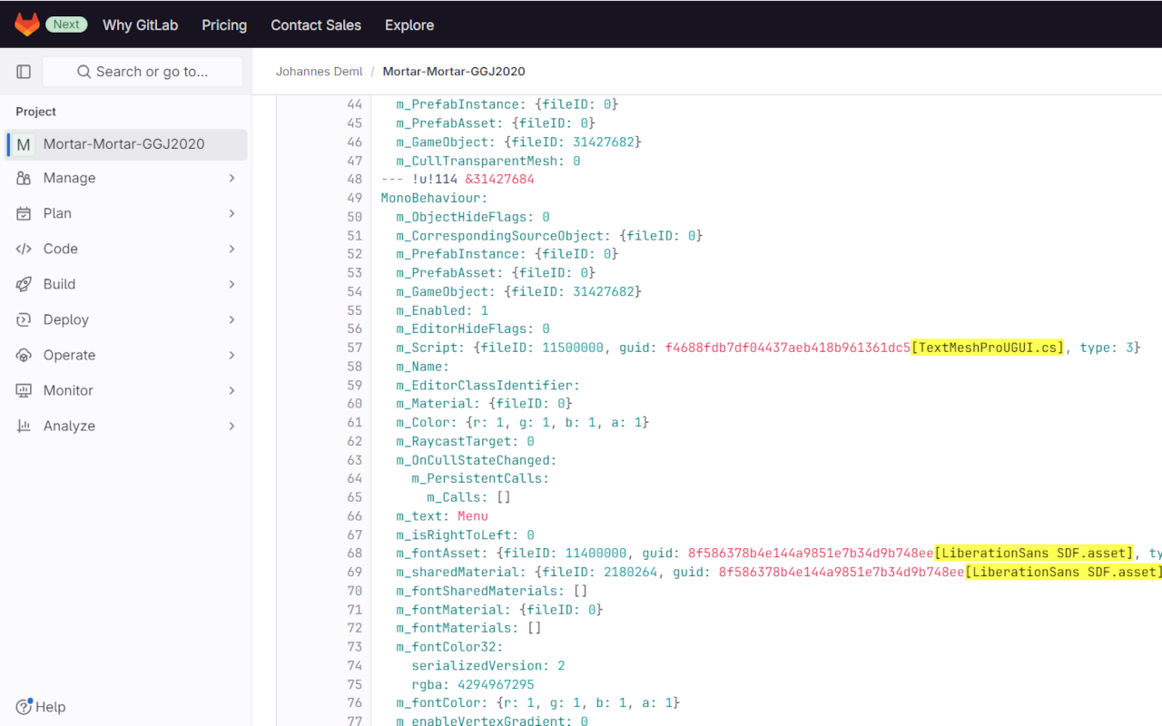Follow the Johannes Deml breadcrumb link
This screenshot has height=726, width=1162.
click(x=320, y=71)
